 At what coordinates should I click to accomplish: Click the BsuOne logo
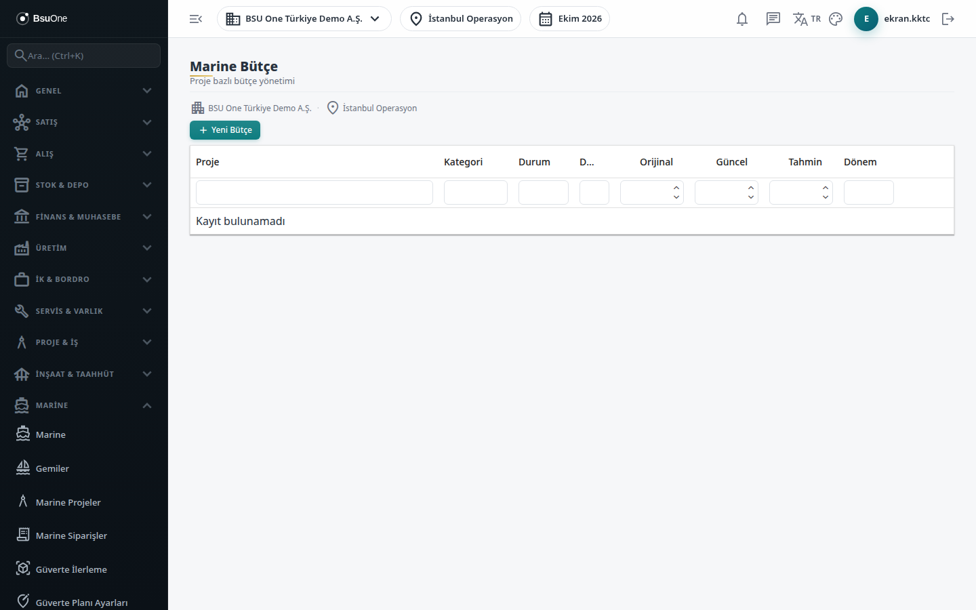click(x=42, y=18)
